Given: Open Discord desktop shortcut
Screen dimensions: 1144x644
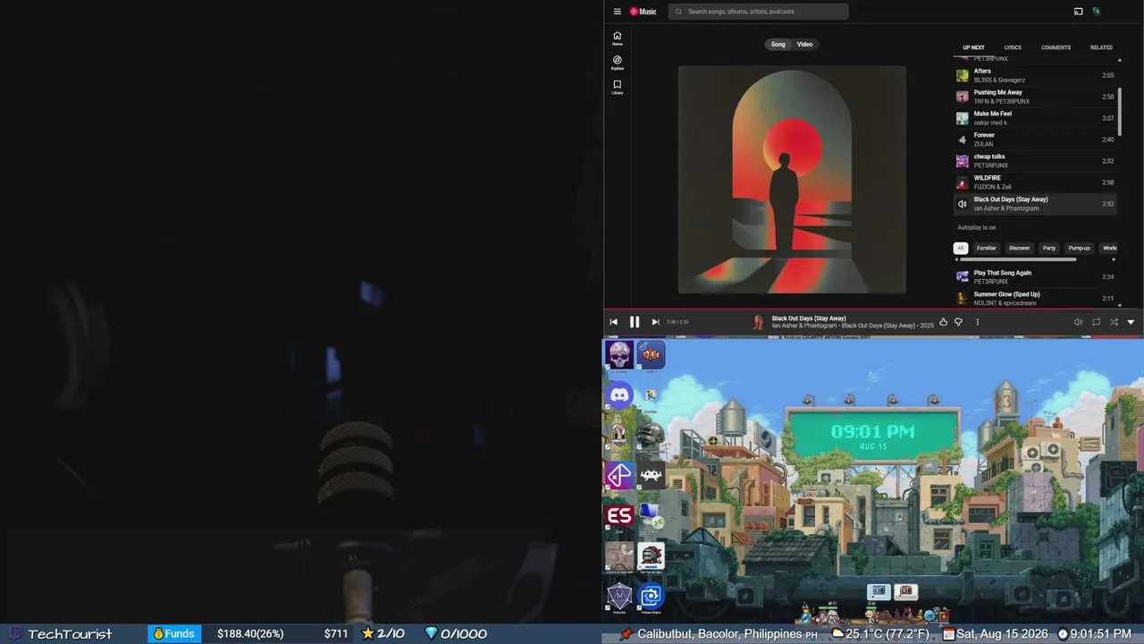Looking at the screenshot, I should click(619, 395).
